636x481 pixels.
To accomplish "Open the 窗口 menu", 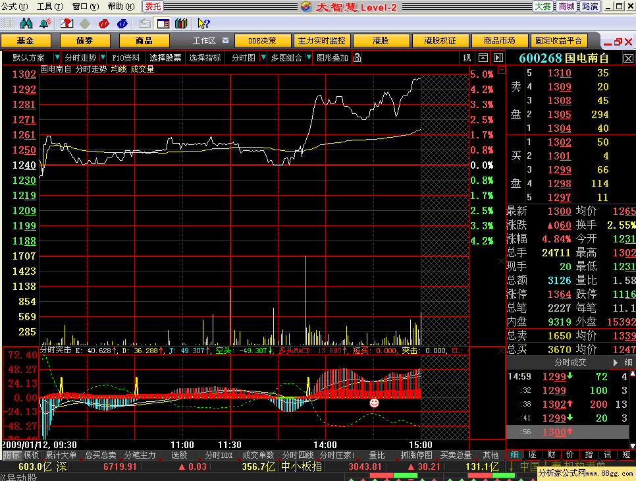I will point(85,7).
